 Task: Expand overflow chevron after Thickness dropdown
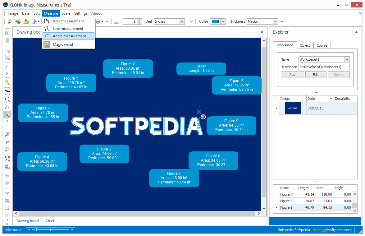pyautogui.click(x=282, y=21)
